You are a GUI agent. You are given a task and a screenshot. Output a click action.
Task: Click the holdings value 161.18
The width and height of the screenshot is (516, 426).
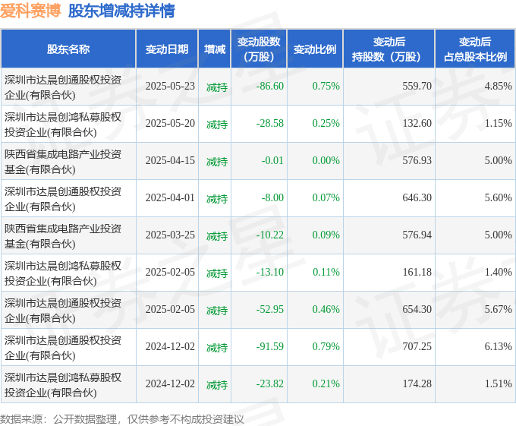[417, 273]
